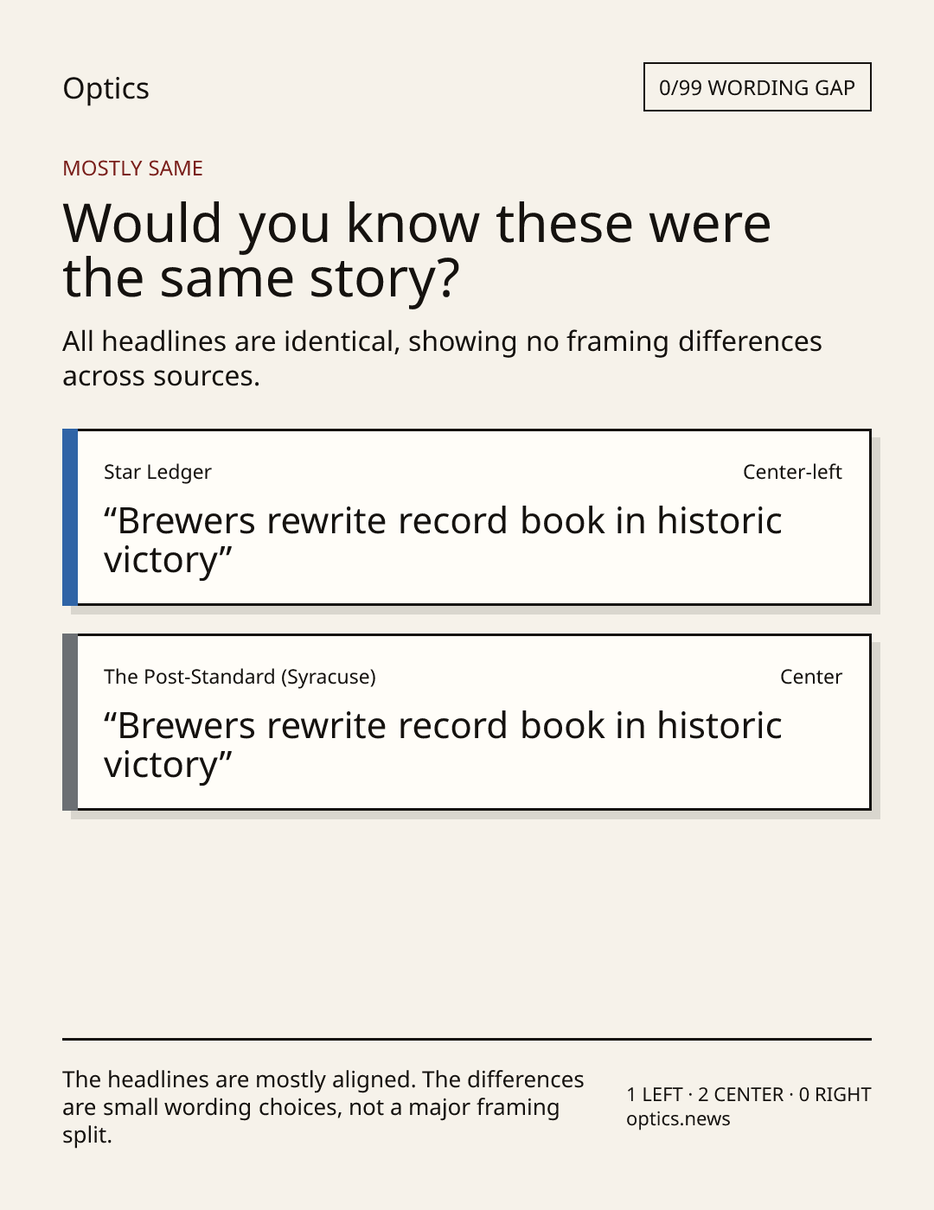
Task: Click The Post-Standard (Syracuse) source name
Action: (x=240, y=677)
